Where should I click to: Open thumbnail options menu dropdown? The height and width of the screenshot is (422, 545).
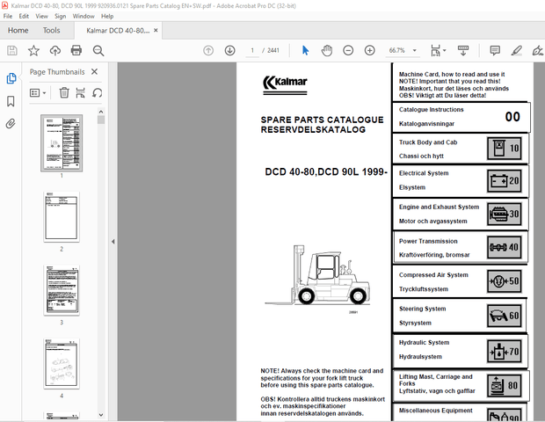[38, 93]
